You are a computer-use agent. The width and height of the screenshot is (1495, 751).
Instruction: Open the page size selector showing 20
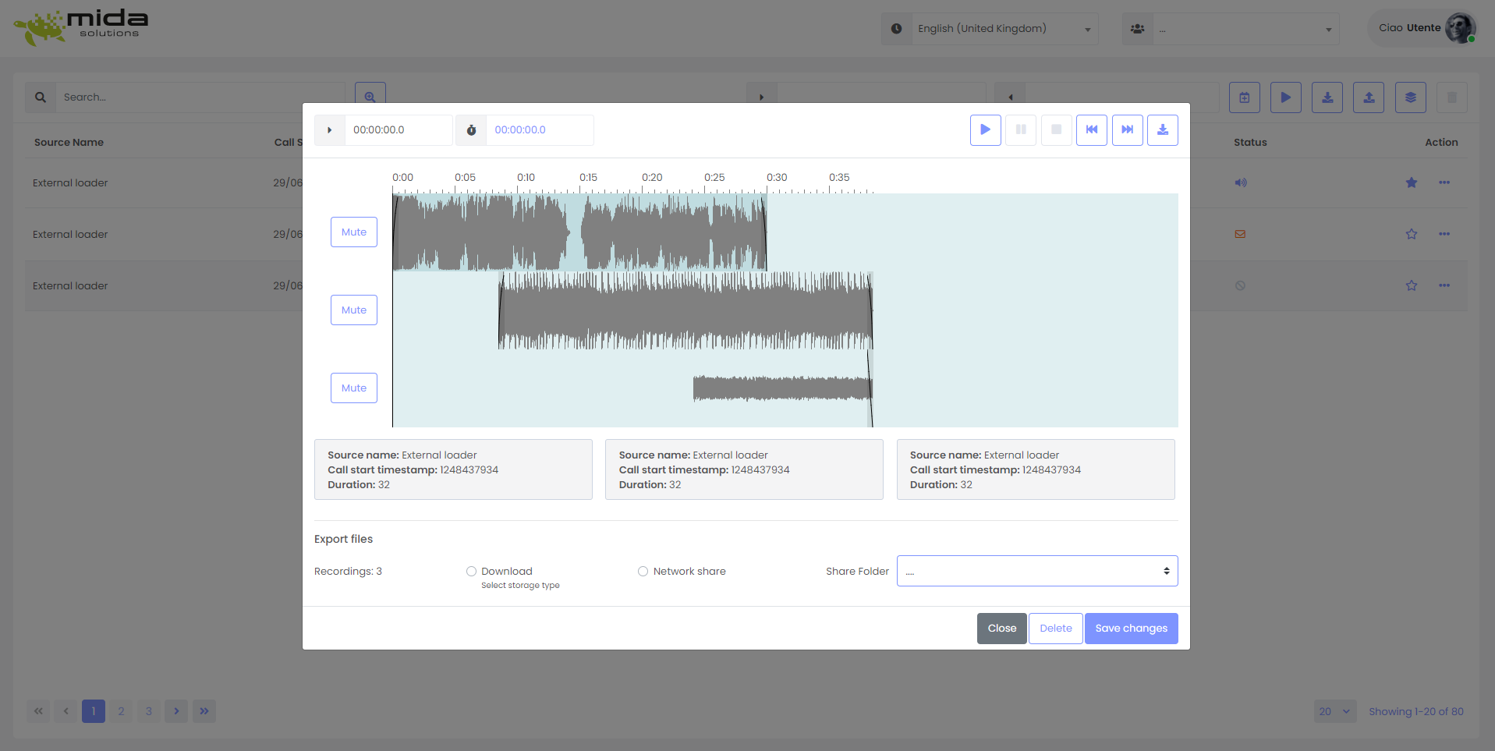point(1334,710)
